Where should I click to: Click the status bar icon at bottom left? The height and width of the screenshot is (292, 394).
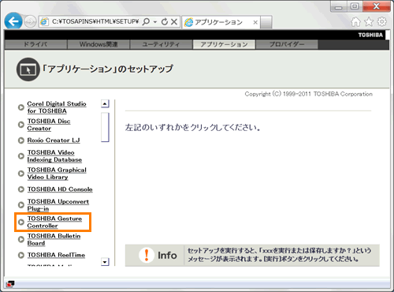(10, 284)
